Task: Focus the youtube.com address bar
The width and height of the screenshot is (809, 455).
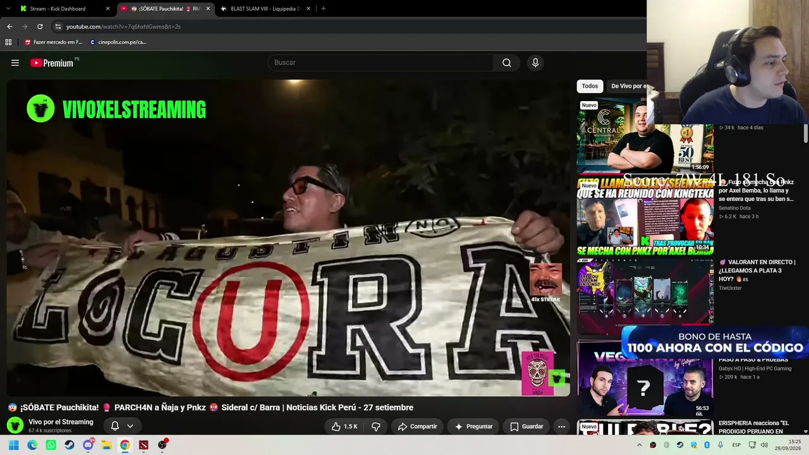Action: point(348,27)
